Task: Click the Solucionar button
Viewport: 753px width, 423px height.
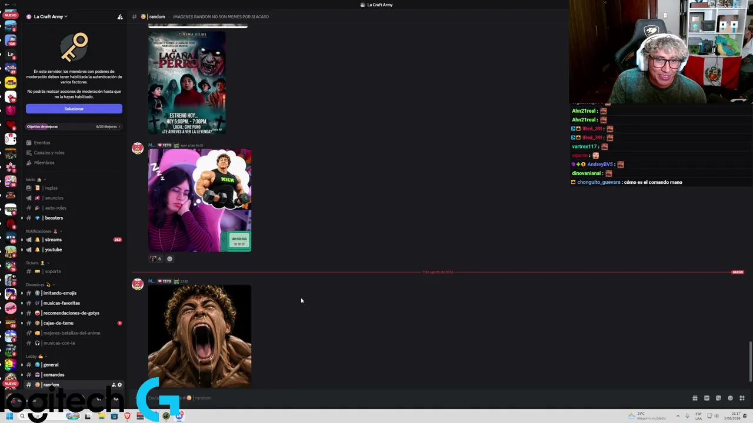Action: pyautogui.click(x=74, y=109)
